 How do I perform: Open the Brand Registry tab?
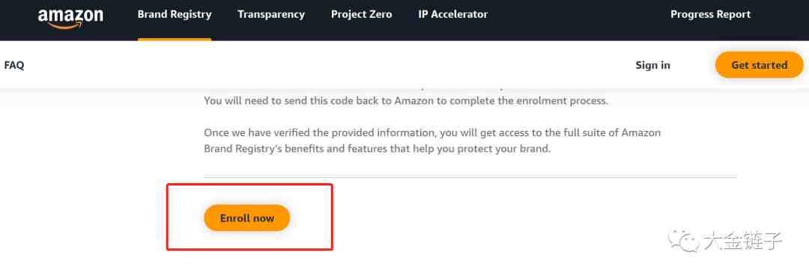point(175,14)
